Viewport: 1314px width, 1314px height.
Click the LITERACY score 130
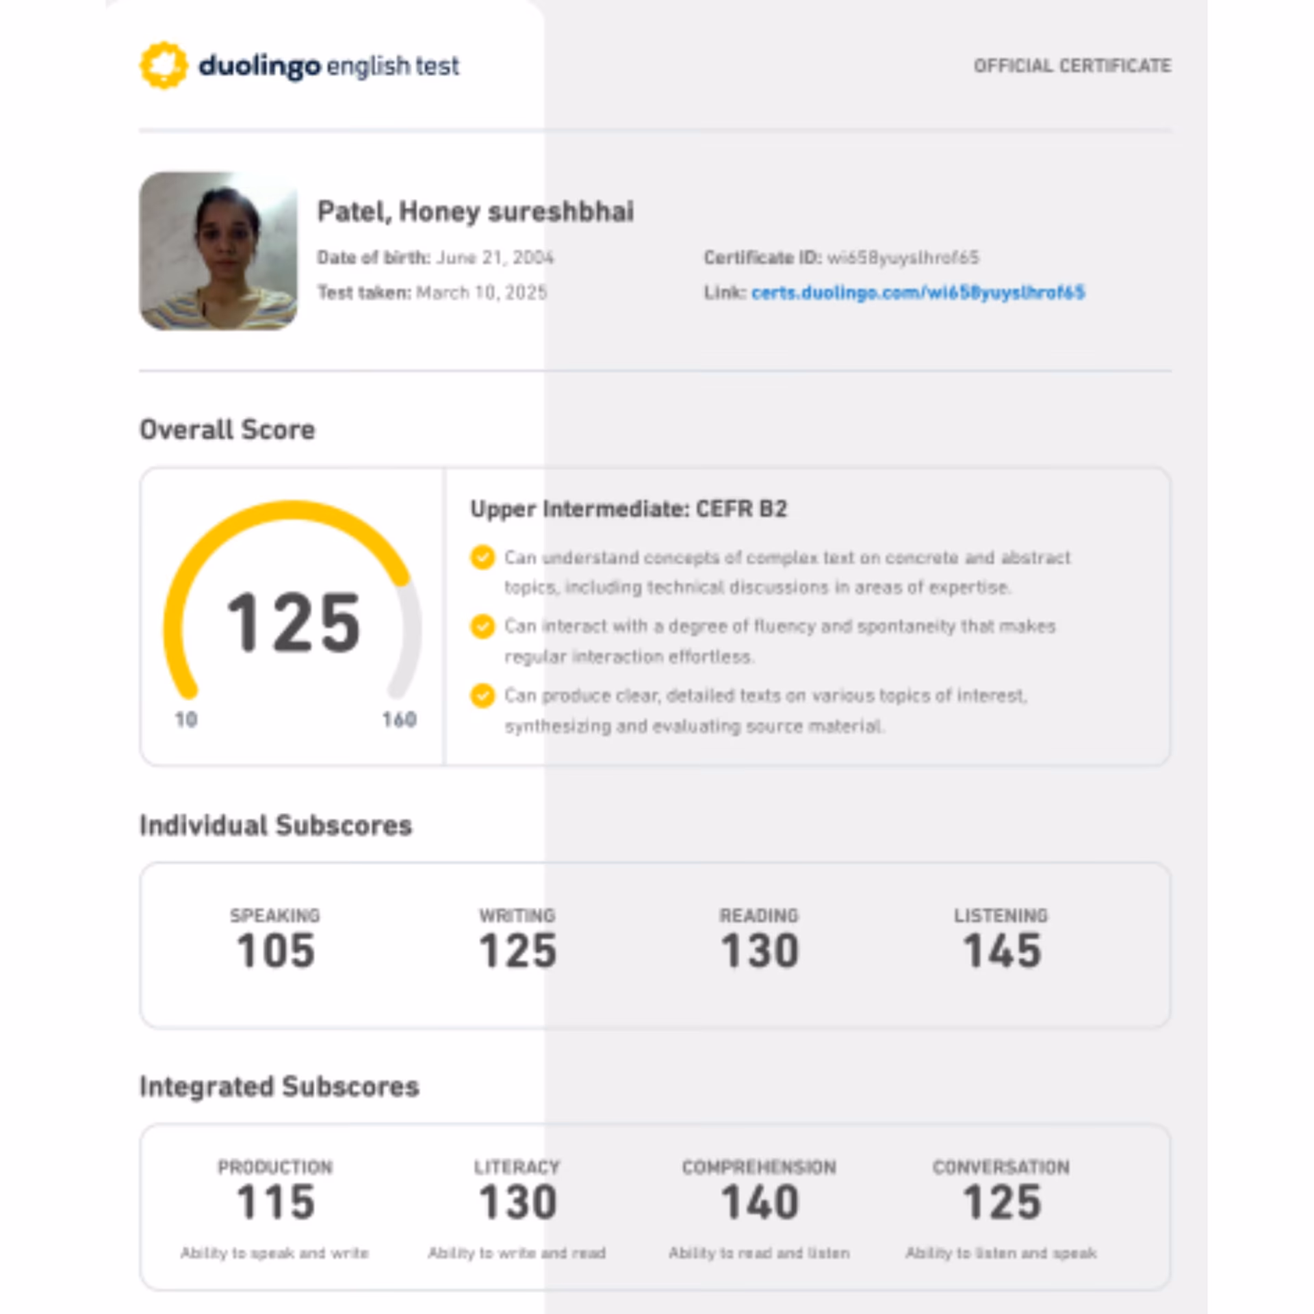pyautogui.click(x=517, y=1202)
